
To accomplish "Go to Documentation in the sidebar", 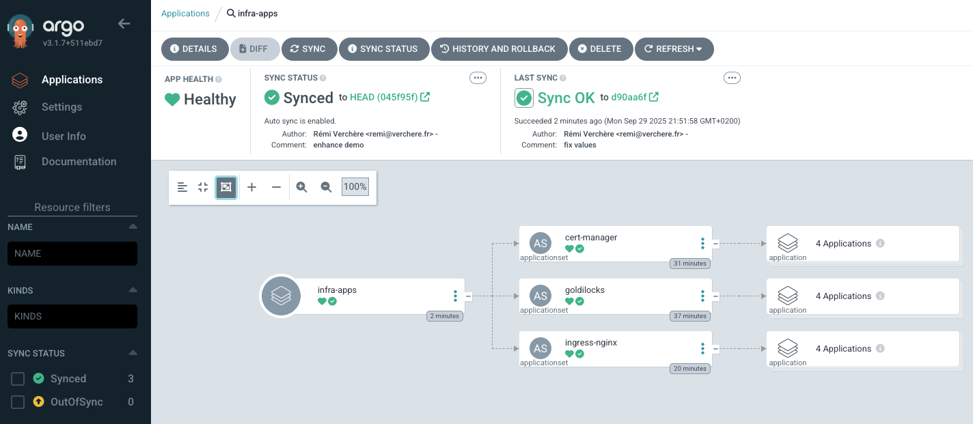I will 79,162.
